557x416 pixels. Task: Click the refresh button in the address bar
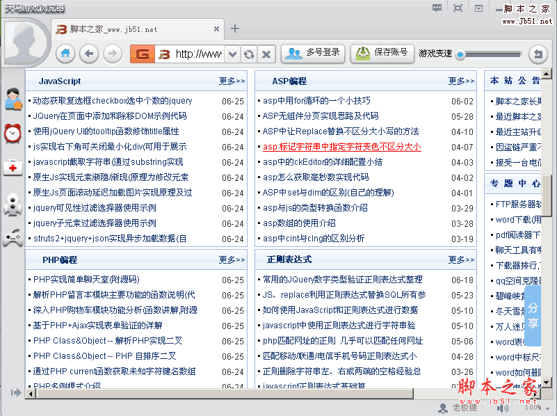click(249, 54)
